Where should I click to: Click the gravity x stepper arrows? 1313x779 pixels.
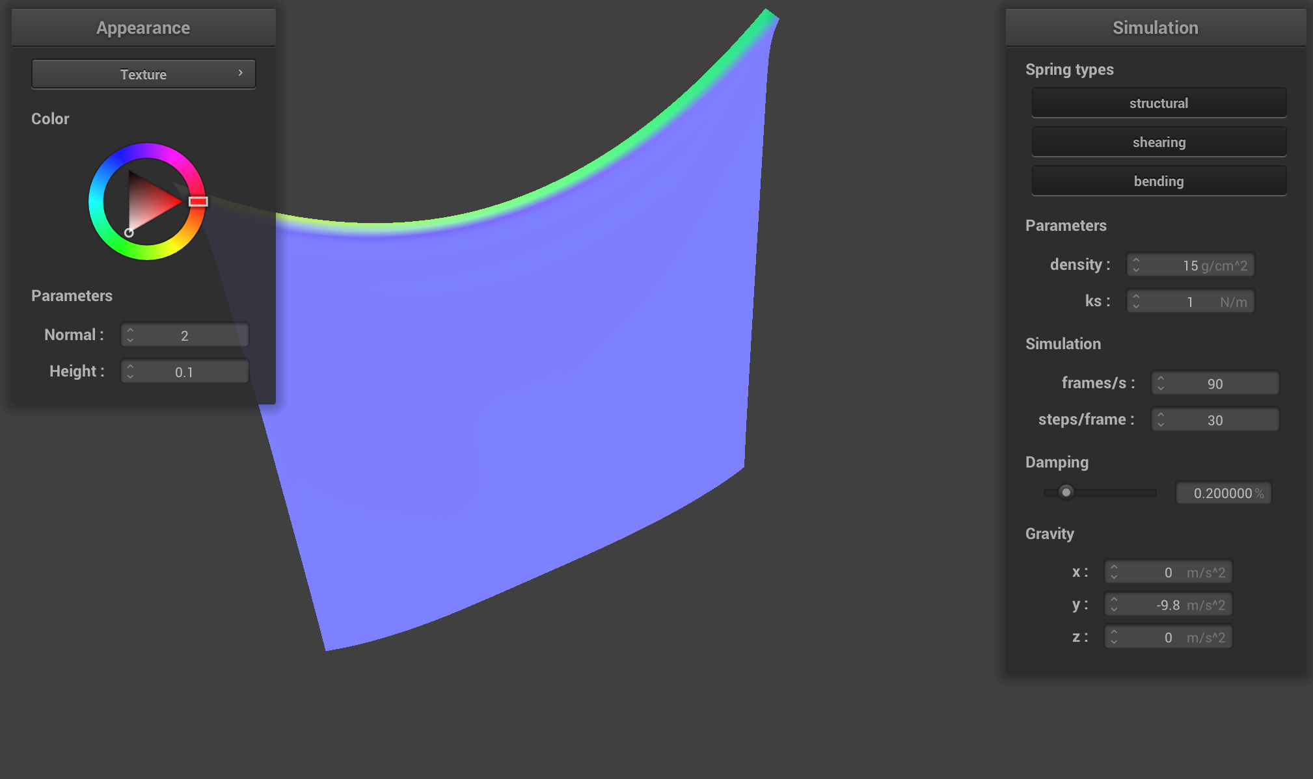click(1114, 572)
